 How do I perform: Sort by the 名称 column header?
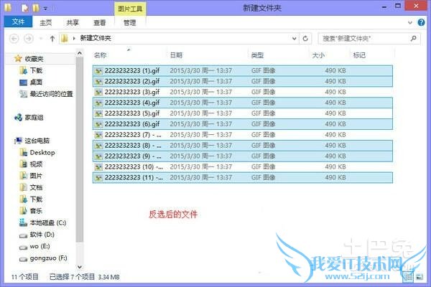[100, 55]
